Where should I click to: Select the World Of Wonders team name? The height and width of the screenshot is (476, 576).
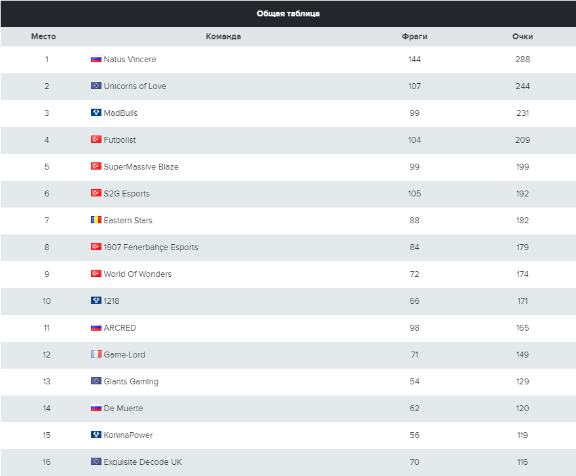tap(137, 274)
